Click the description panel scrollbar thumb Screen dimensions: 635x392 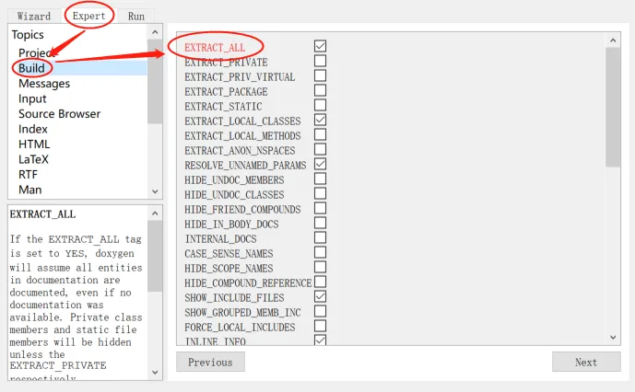(x=155, y=256)
